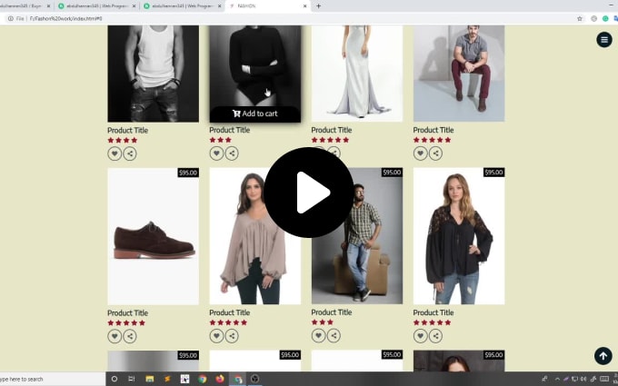Open the white gown product image

[x=357, y=74]
